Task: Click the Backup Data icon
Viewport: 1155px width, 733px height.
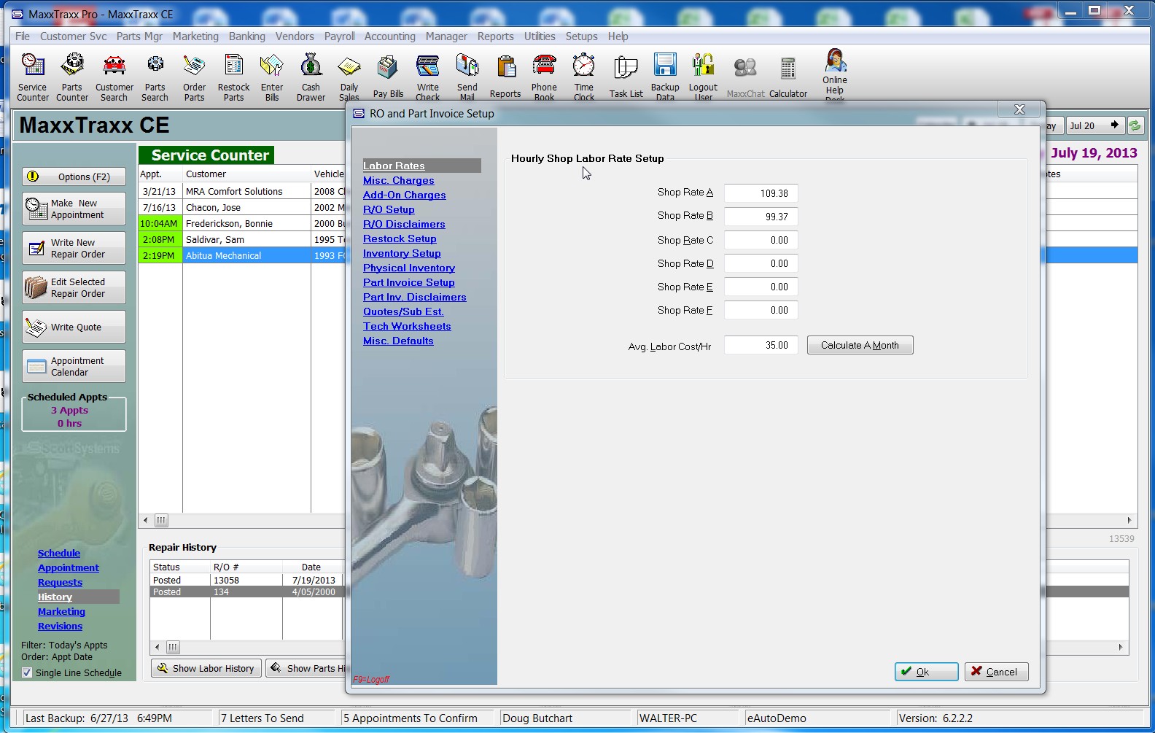Action: point(665,77)
